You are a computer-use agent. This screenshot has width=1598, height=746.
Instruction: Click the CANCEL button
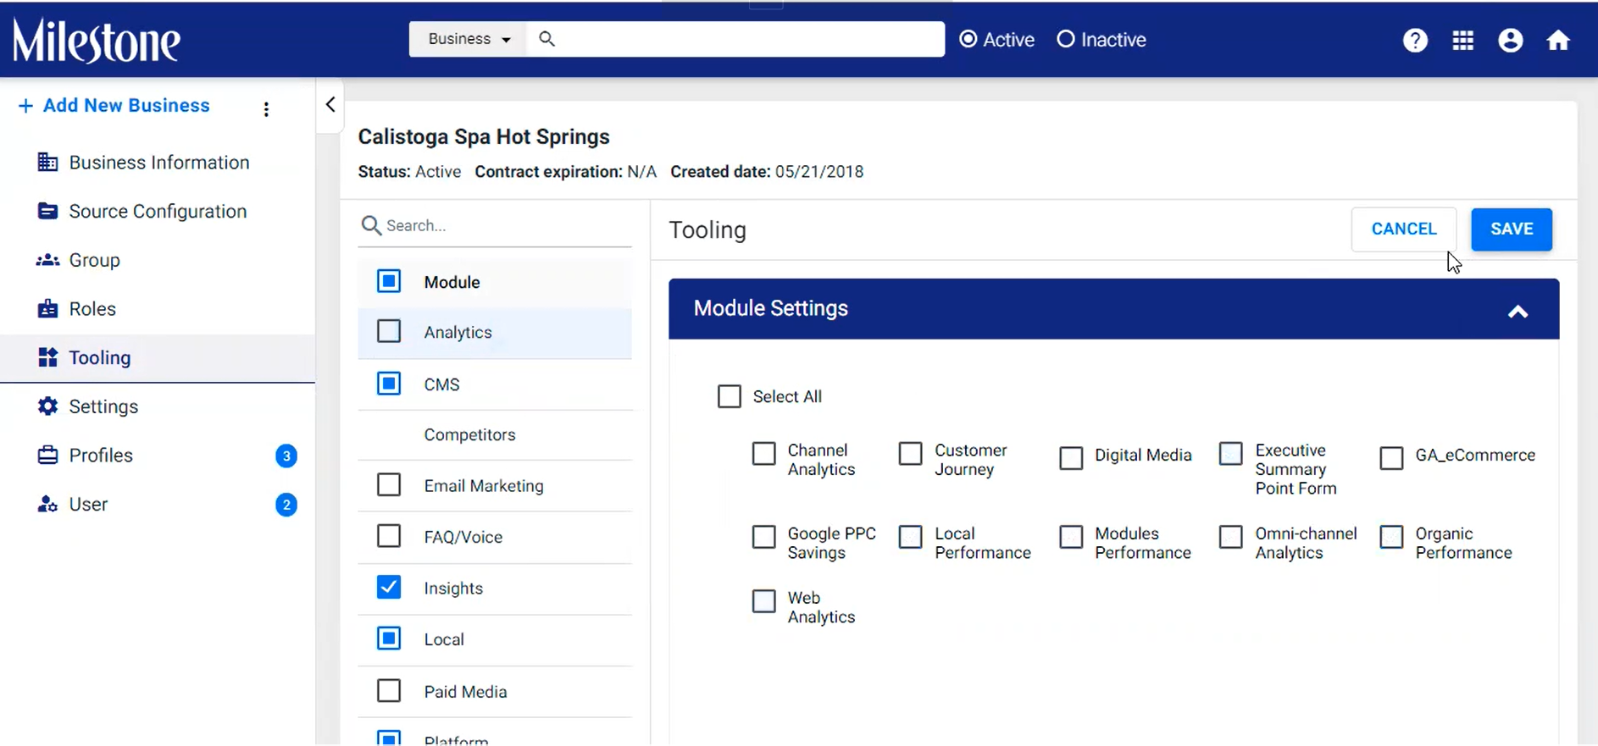coord(1404,229)
